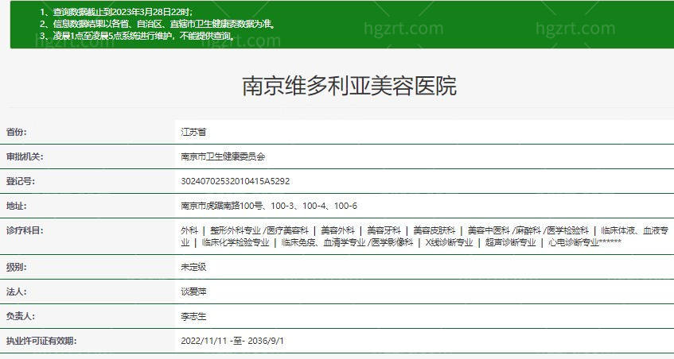Select the level value 未定级

[x=193, y=267]
